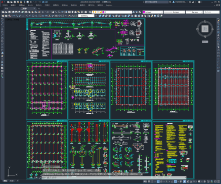The image size is (221, 184).
Task: Select the Trim tool in the Modify toolbar
Action: point(218,48)
